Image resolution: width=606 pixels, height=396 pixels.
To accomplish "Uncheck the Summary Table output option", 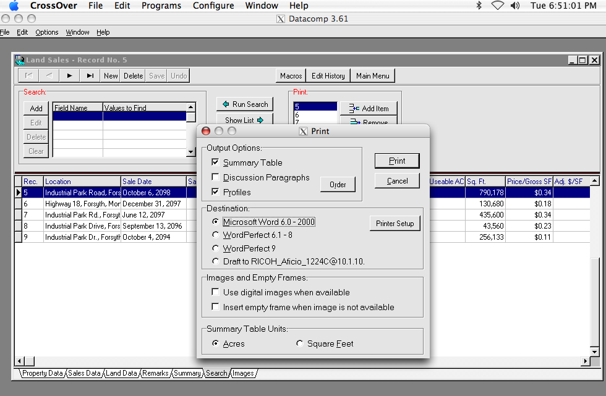I will 215,162.
